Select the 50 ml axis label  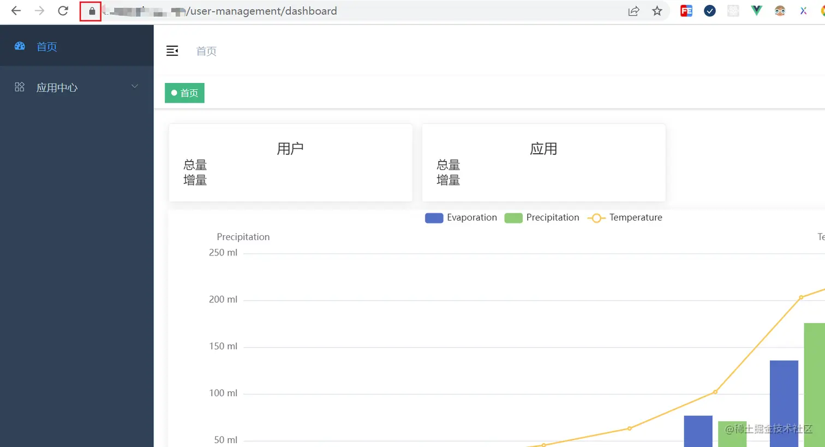coord(225,440)
